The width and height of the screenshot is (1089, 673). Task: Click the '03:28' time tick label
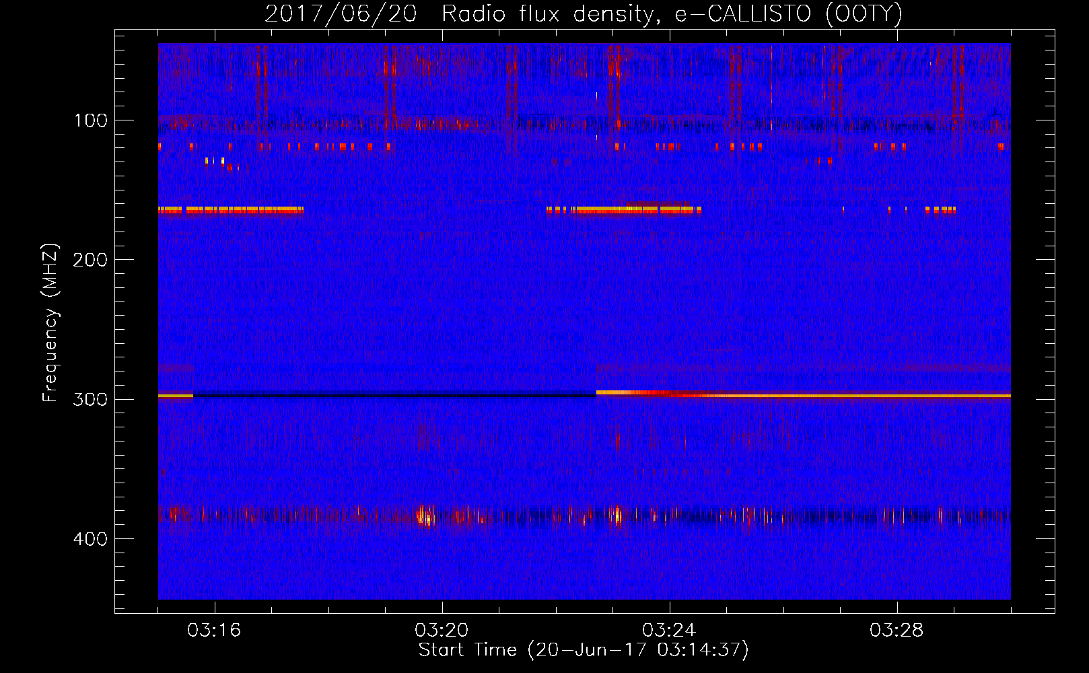point(897,631)
